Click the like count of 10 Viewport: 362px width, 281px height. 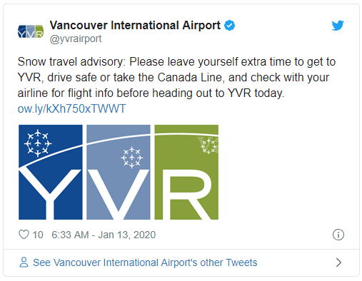click(38, 235)
